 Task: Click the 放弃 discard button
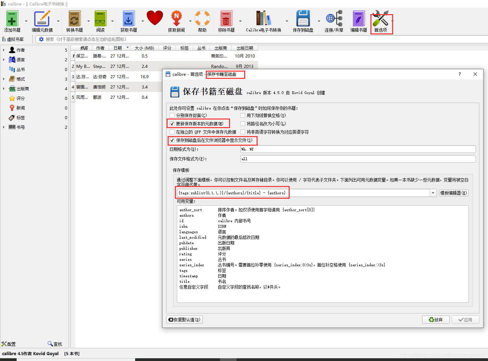click(436, 320)
